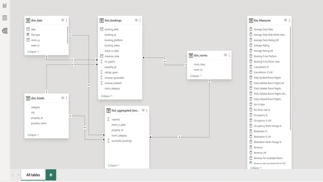Open more options for fact_bookings table
323x182 pixels.
pyautogui.click(x=140, y=20)
